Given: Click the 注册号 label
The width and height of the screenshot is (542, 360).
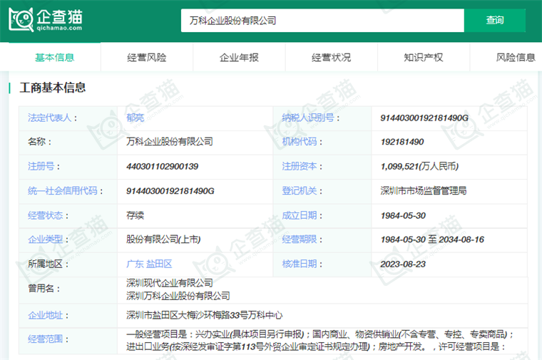Looking at the screenshot, I should coord(41,166).
